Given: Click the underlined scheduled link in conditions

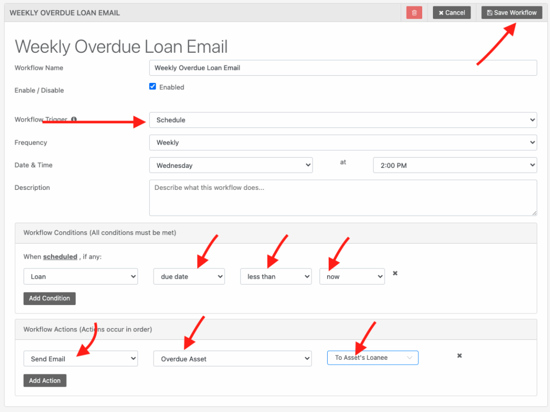Looking at the screenshot, I should [x=60, y=257].
